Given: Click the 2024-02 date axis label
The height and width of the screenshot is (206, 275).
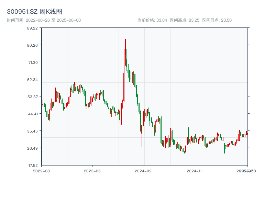Looking at the screenshot, I should coord(143,171).
